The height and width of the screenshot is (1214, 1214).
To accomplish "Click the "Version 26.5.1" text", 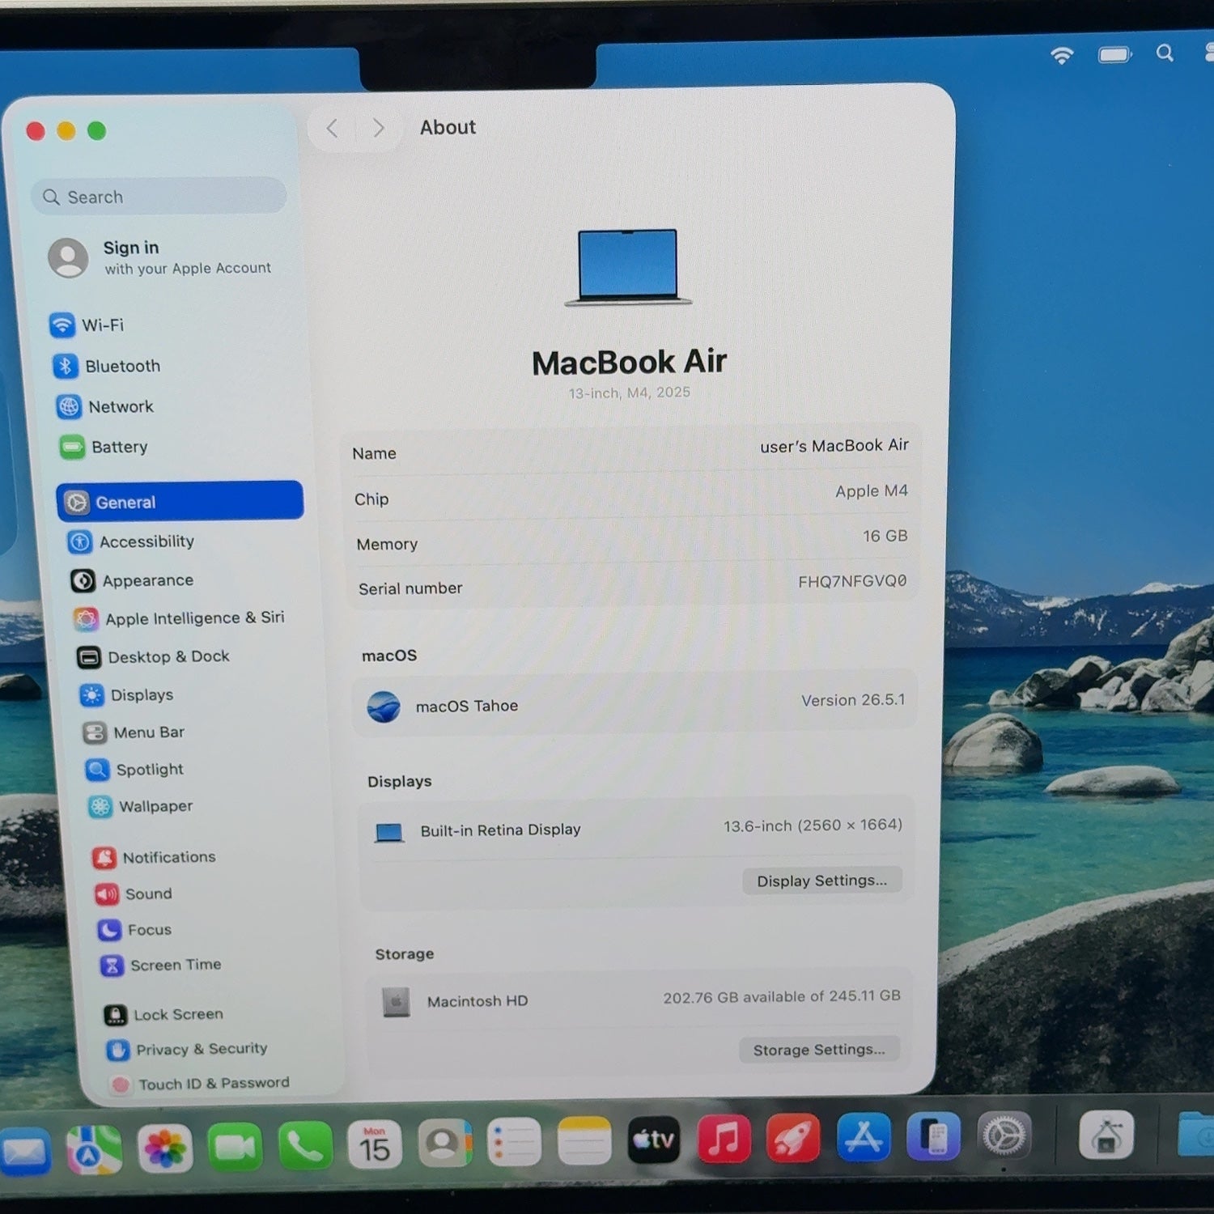I will tap(853, 700).
